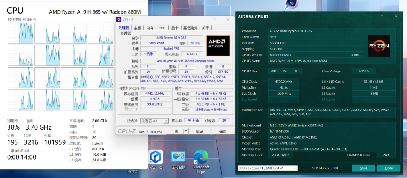Click the 3.70 GHz speed in Task Manager
The height and width of the screenshot is (178, 407).
pos(38,127)
